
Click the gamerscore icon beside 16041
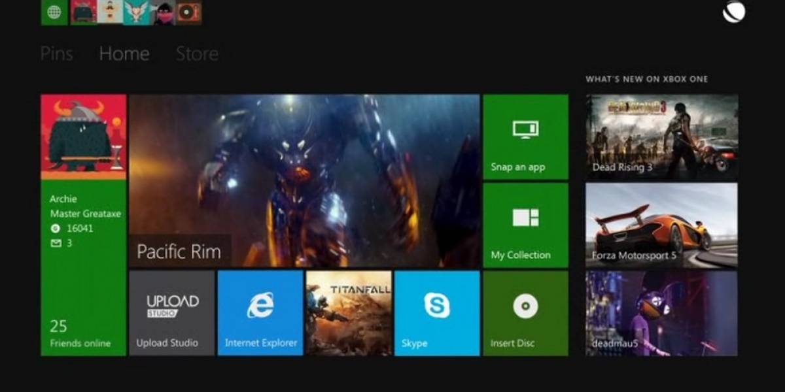(x=55, y=229)
